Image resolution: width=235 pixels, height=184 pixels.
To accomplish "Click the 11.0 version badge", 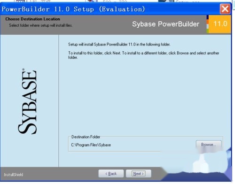I will tap(220, 24).
